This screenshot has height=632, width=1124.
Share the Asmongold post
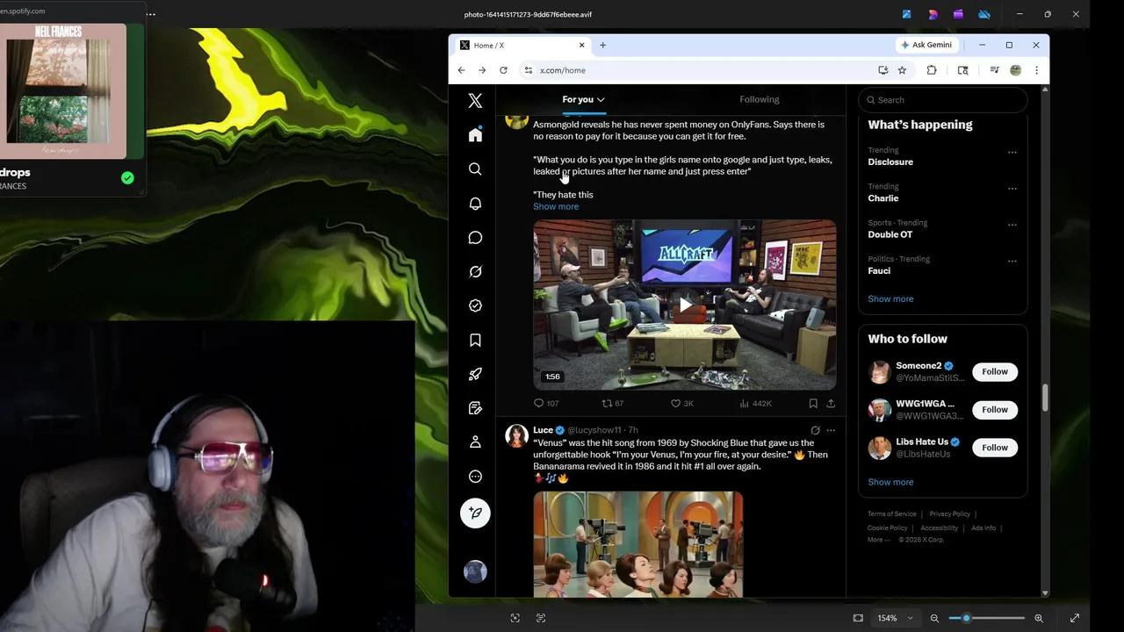831,404
